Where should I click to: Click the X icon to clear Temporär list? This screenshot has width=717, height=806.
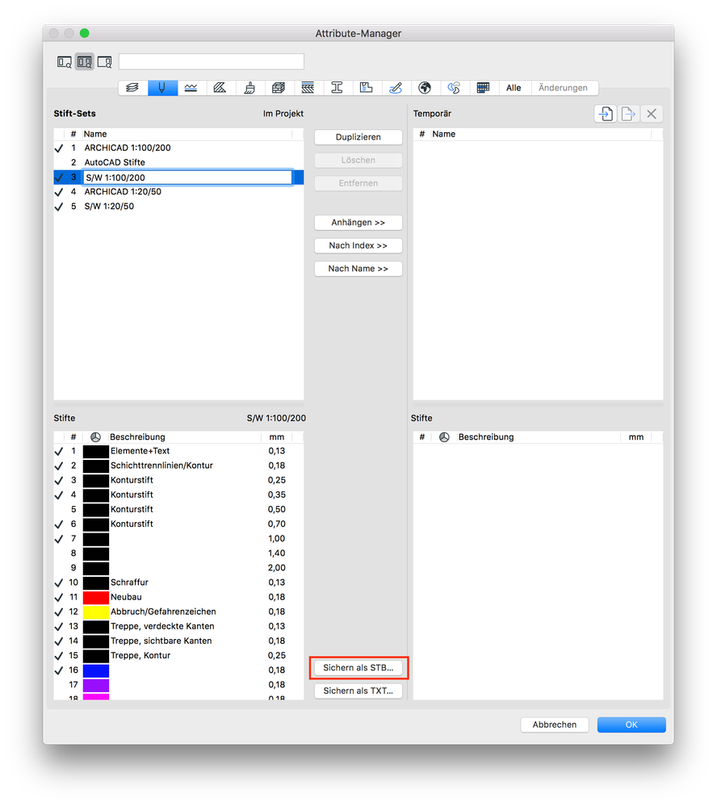652,114
